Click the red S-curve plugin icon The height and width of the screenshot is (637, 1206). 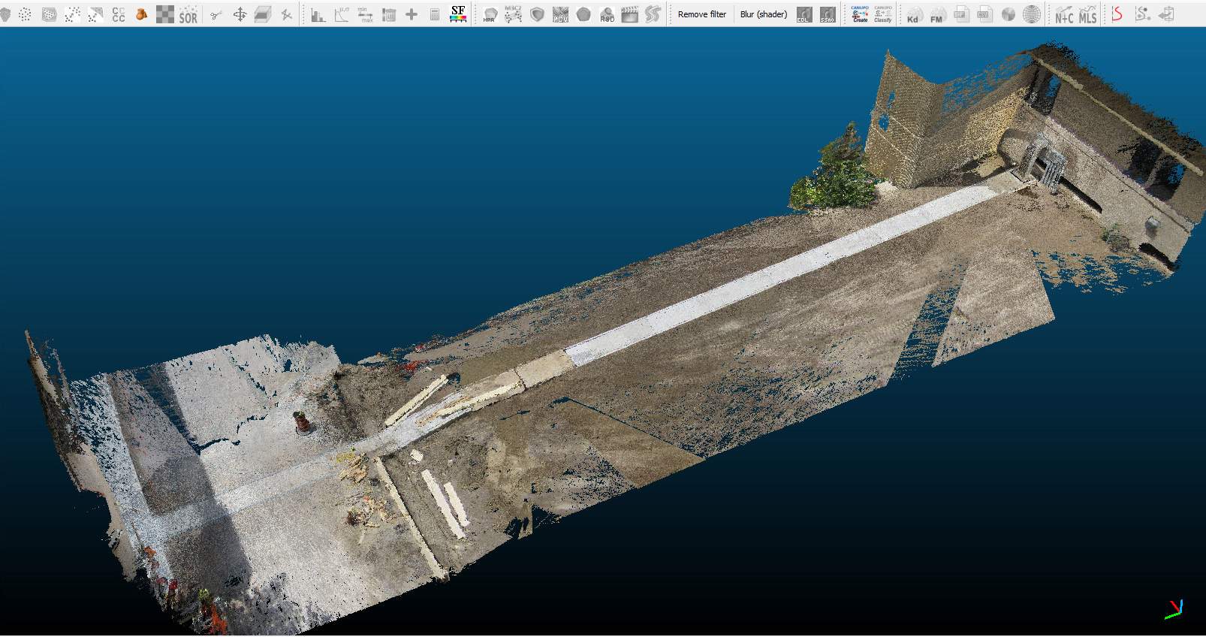tap(1117, 14)
